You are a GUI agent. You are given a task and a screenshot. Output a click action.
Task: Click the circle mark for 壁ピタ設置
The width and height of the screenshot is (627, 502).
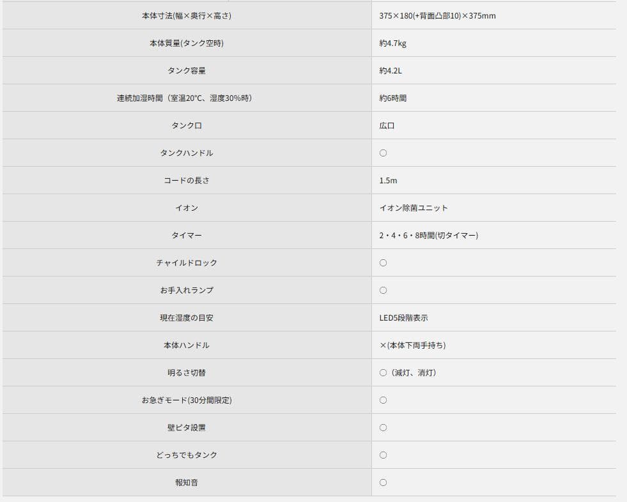pyautogui.click(x=383, y=428)
